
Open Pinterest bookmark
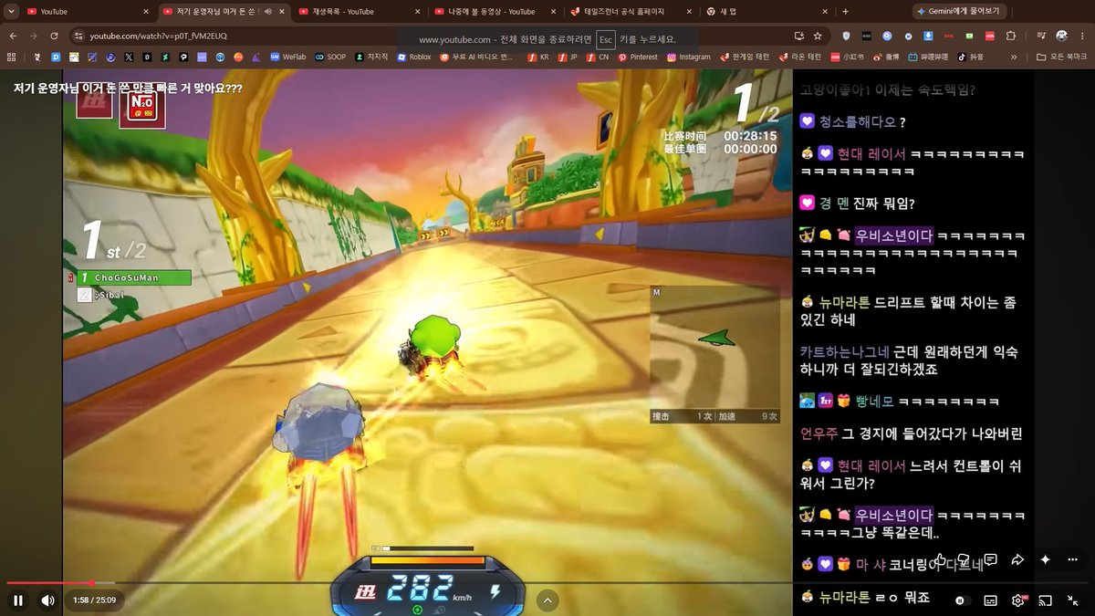pyautogui.click(x=637, y=57)
